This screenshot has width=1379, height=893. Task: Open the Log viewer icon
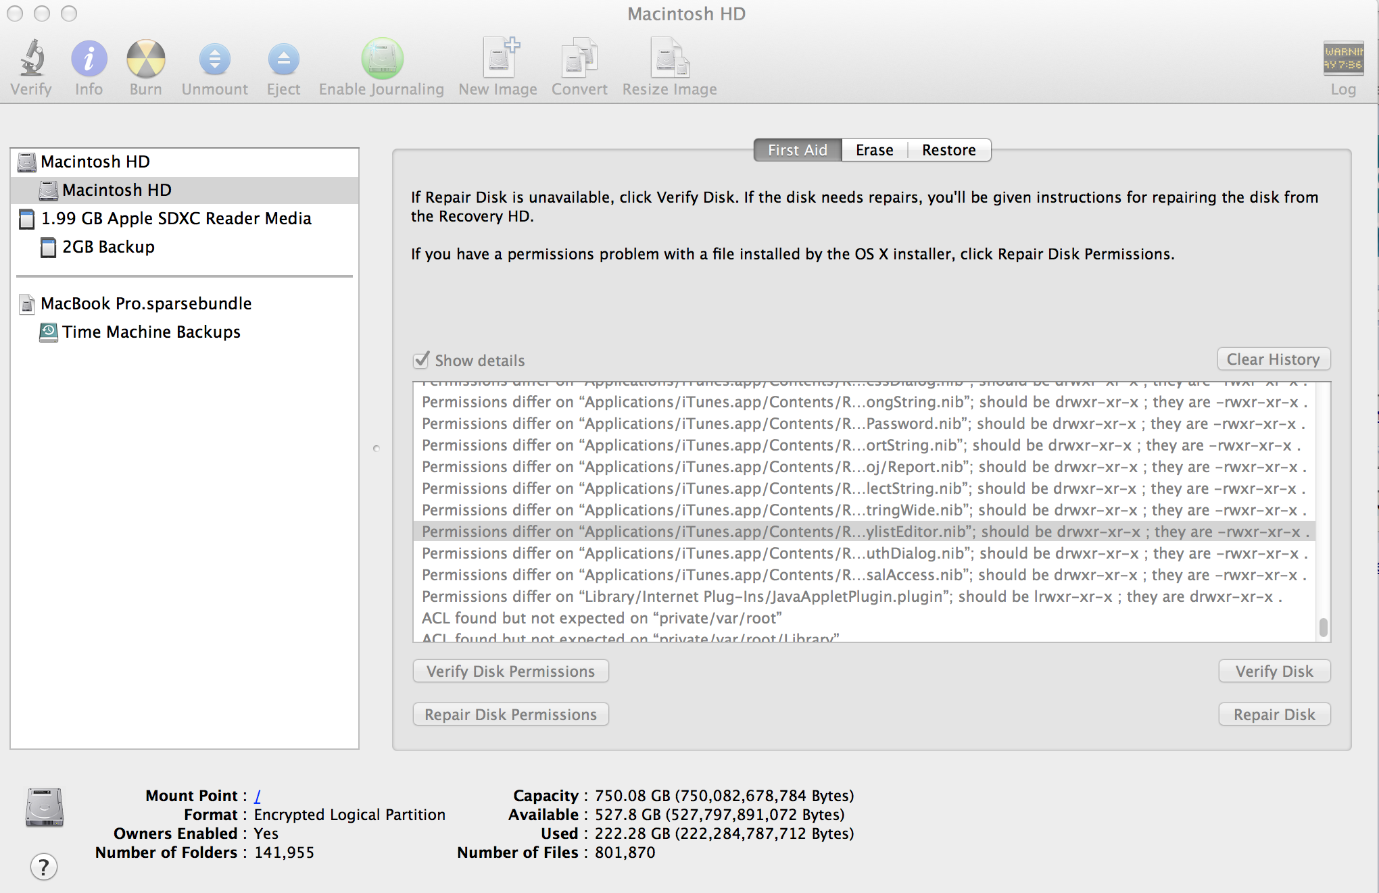pyautogui.click(x=1342, y=59)
